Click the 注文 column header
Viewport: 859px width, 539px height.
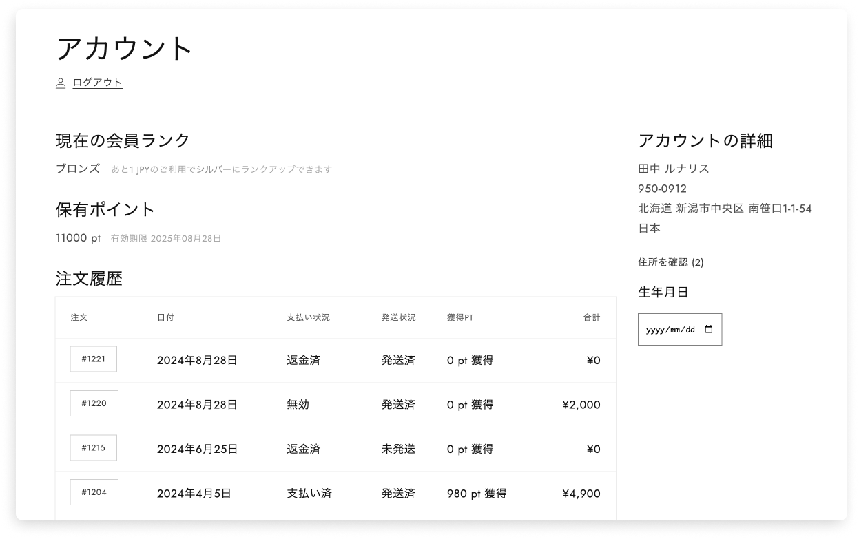coord(79,317)
